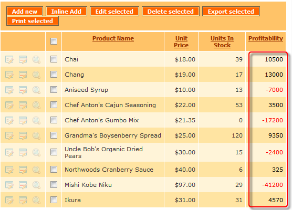This screenshot has width=292, height=210.
Task: Check the box for Chai
Action: click(54, 59)
